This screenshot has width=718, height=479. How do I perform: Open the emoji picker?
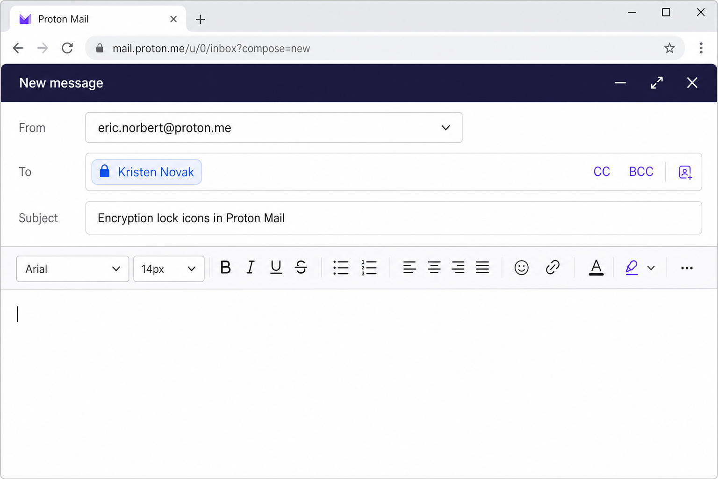(521, 268)
